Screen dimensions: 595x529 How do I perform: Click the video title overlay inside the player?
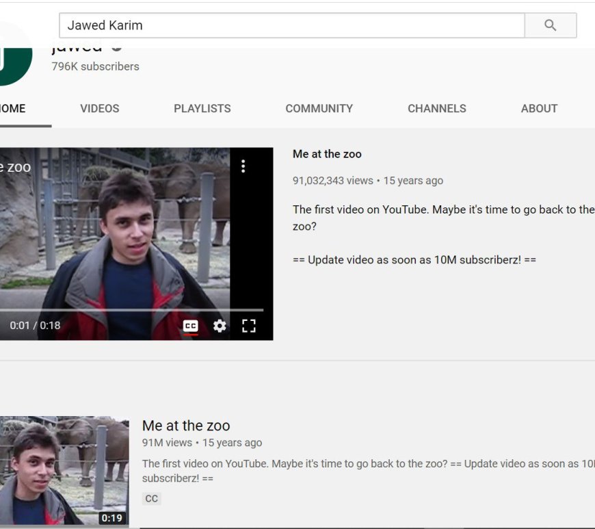[x=15, y=167]
